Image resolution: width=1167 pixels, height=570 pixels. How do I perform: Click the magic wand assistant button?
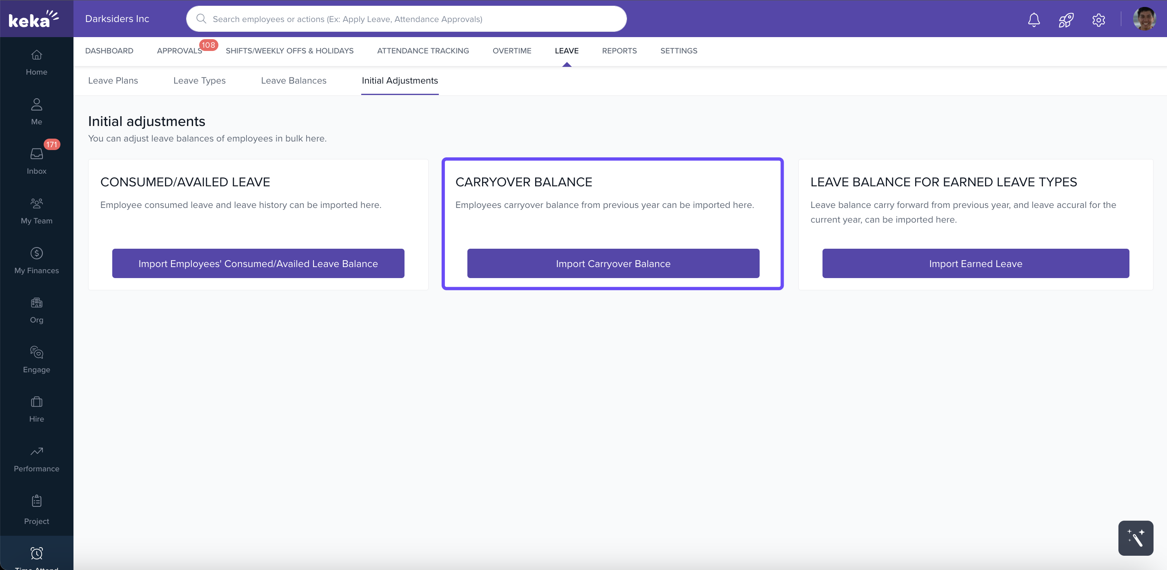point(1135,538)
